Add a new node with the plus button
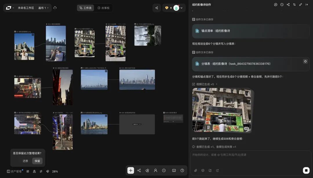 click(131, 170)
